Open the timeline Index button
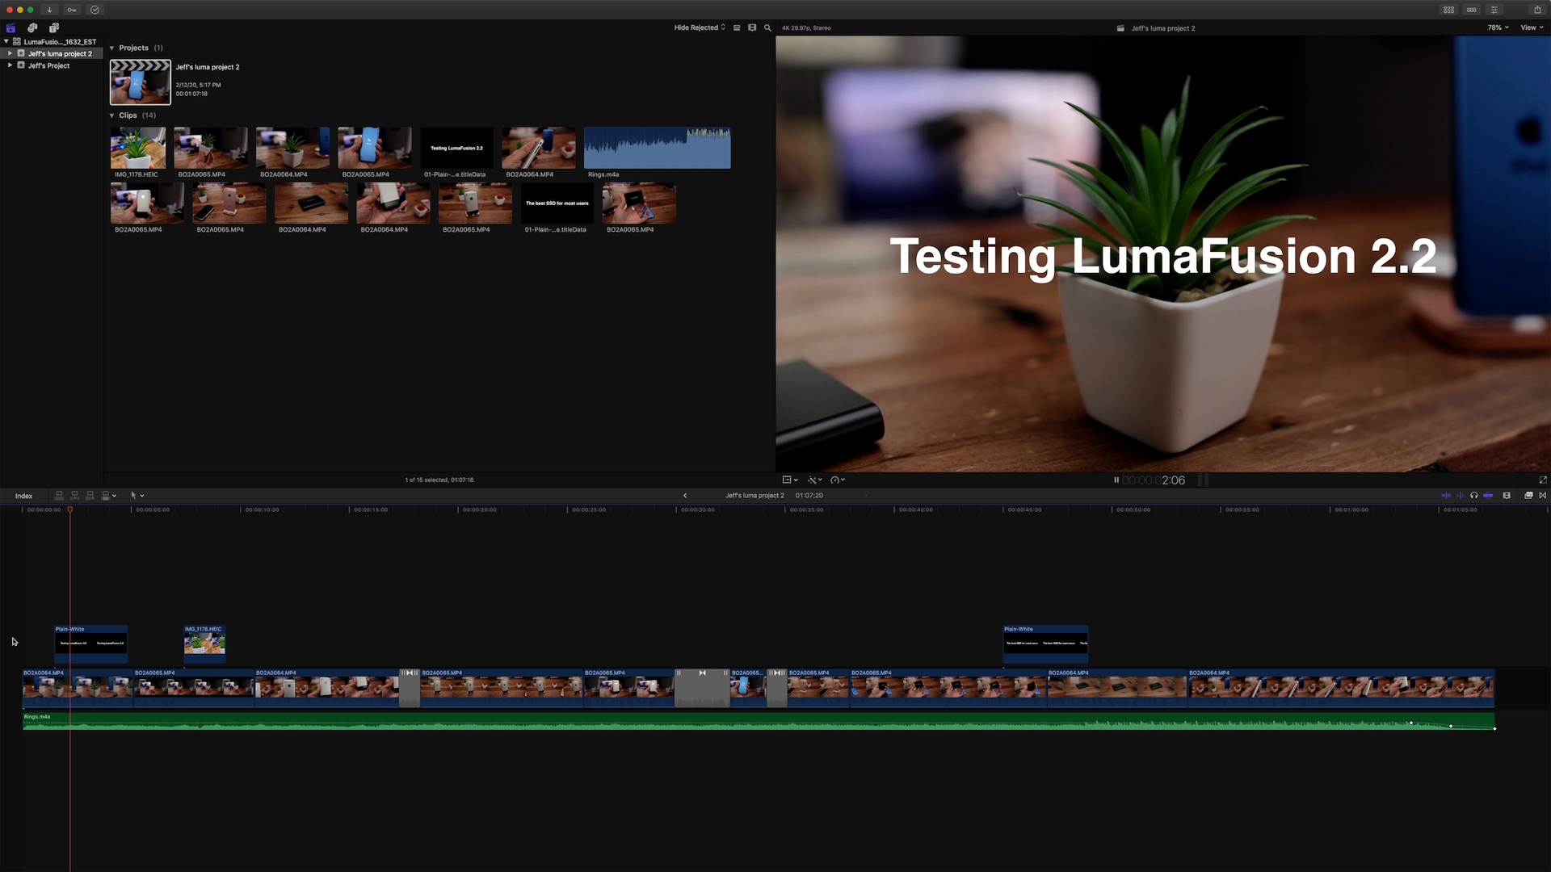Image resolution: width=1551 pixels, height=872 pixels. (x=23, y=496)
